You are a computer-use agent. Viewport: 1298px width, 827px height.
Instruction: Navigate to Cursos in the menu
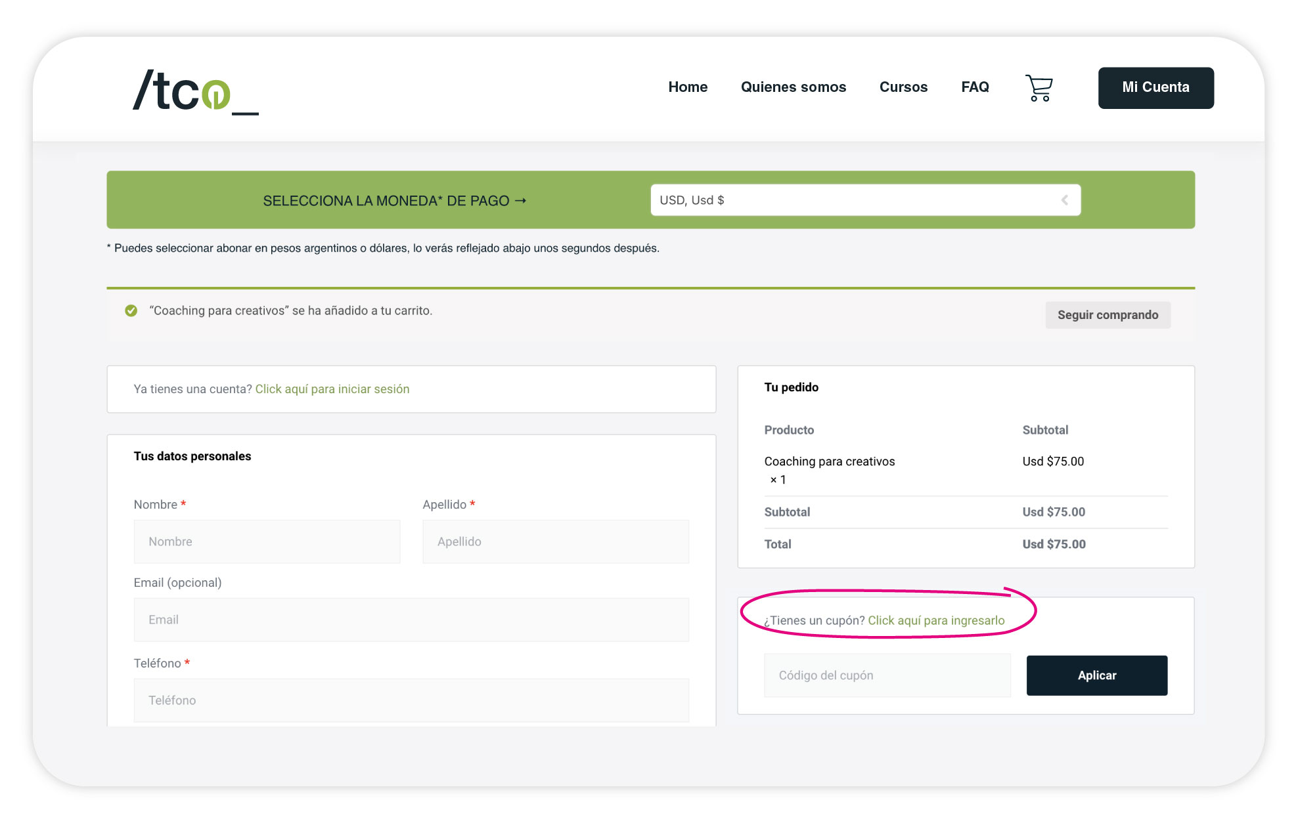coord(903,87)
